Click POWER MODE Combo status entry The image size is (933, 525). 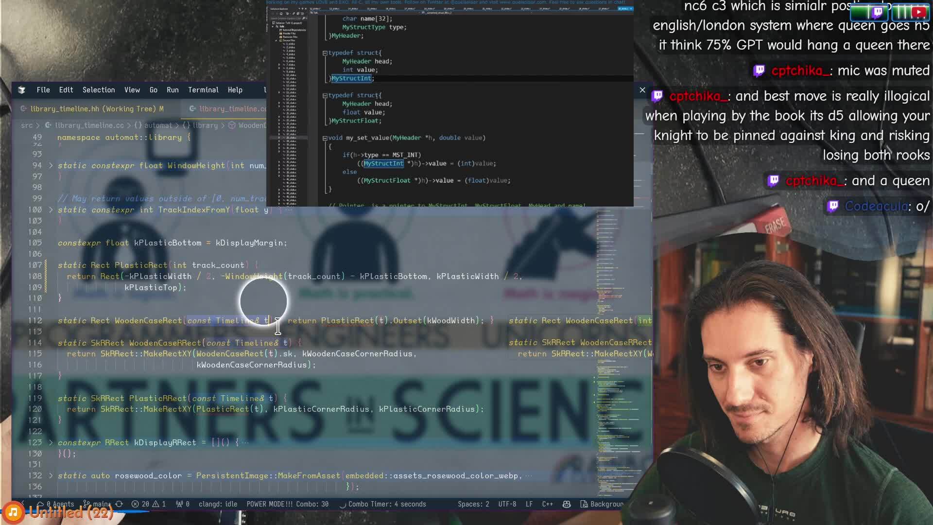click(287, 504)
